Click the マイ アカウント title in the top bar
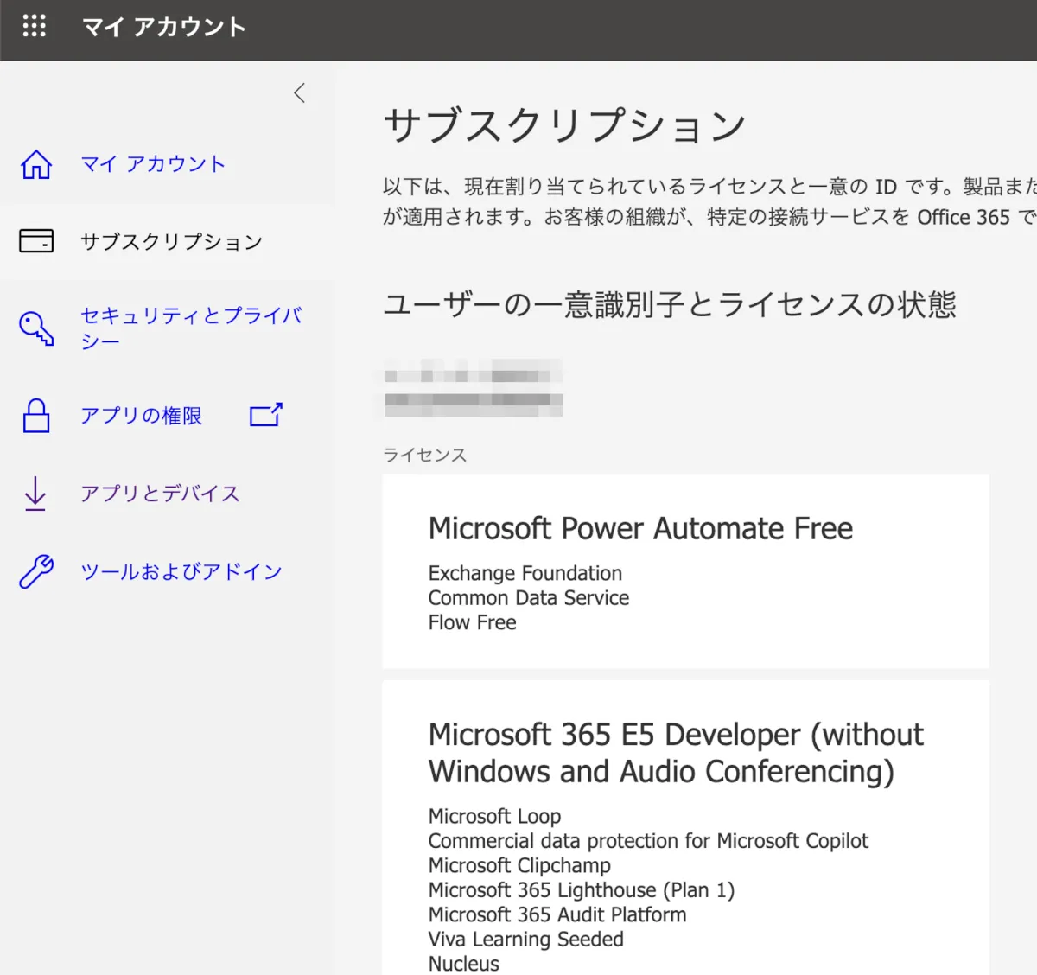1037x975 pixels. pyautogui.click(x=164, y=27)
